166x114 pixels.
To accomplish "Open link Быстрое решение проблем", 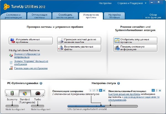I will [124, 94].
